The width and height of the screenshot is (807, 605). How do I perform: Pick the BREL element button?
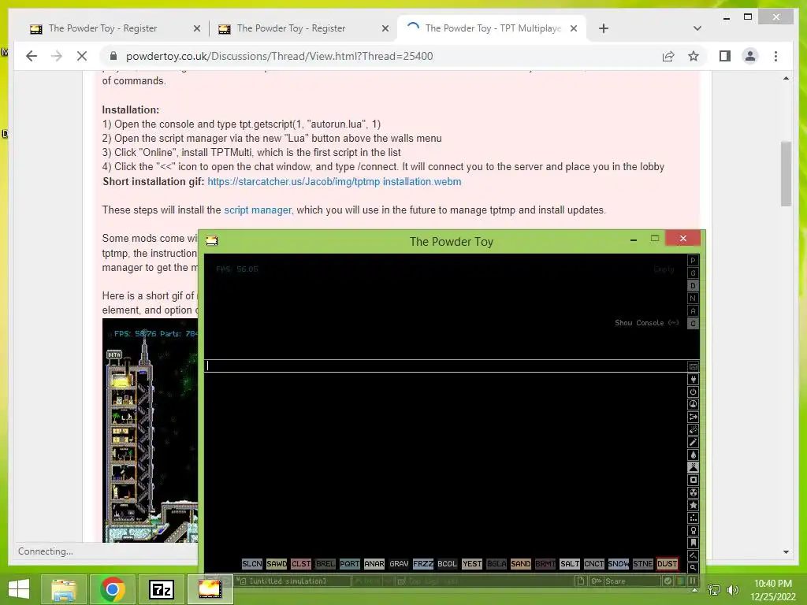point(325,564)
